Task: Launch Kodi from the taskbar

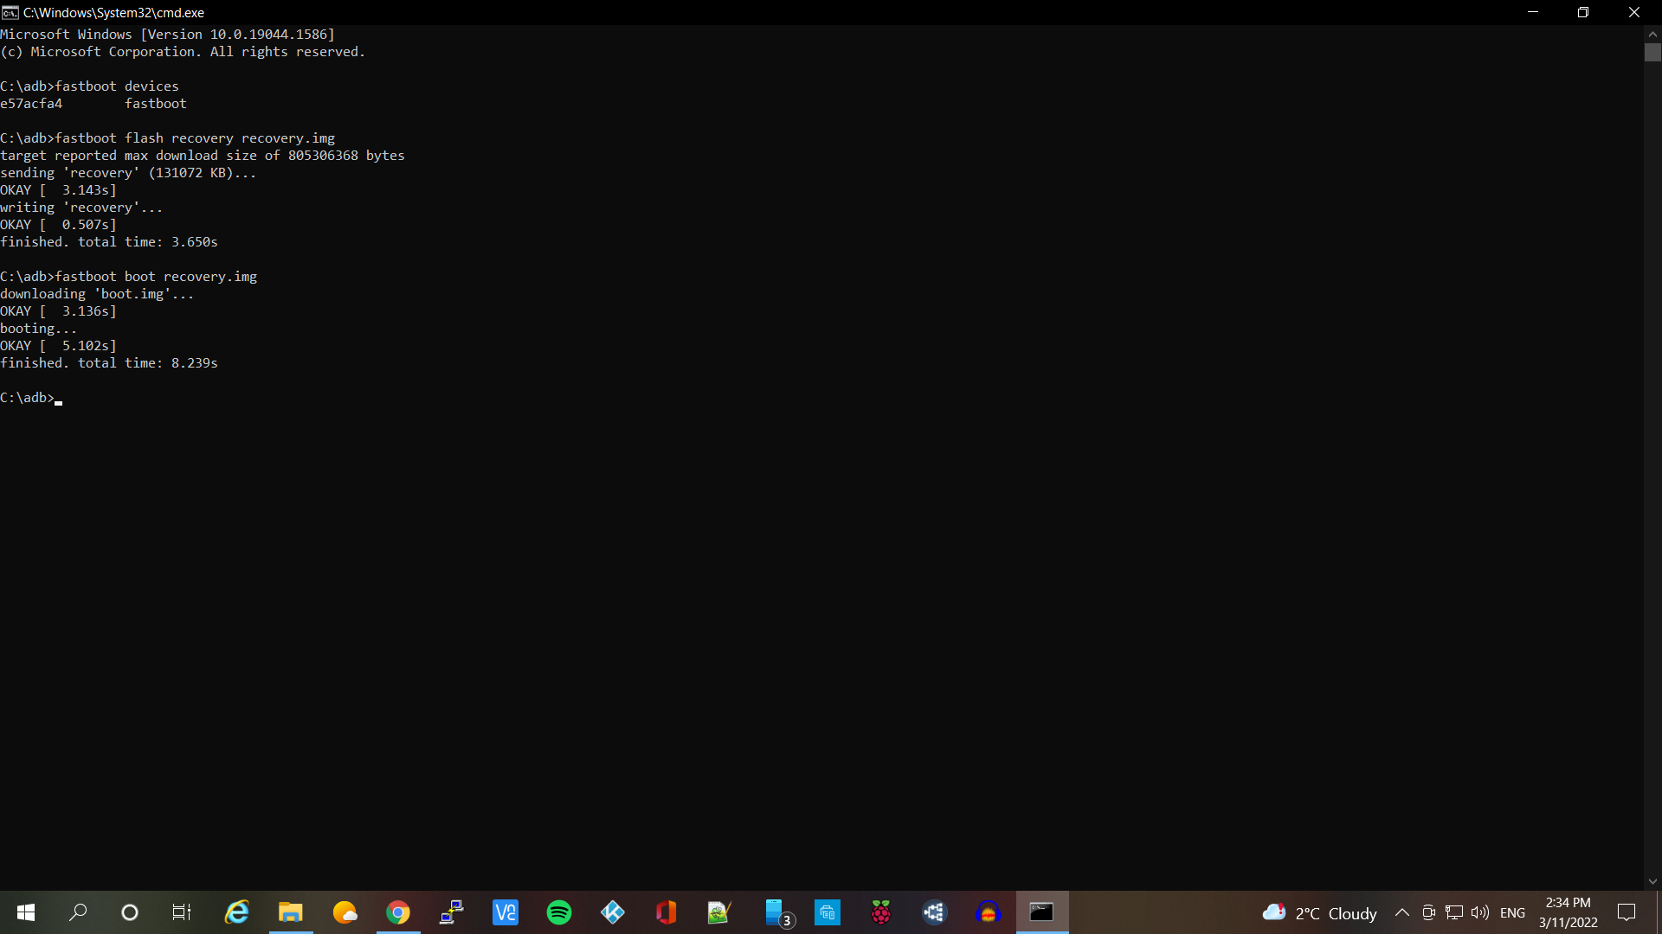Action: (613, 912)
